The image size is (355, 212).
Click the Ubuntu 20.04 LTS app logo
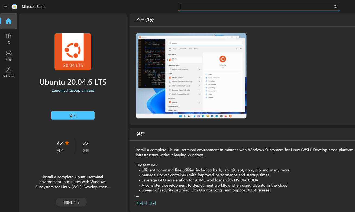click(x=73, y=51)
